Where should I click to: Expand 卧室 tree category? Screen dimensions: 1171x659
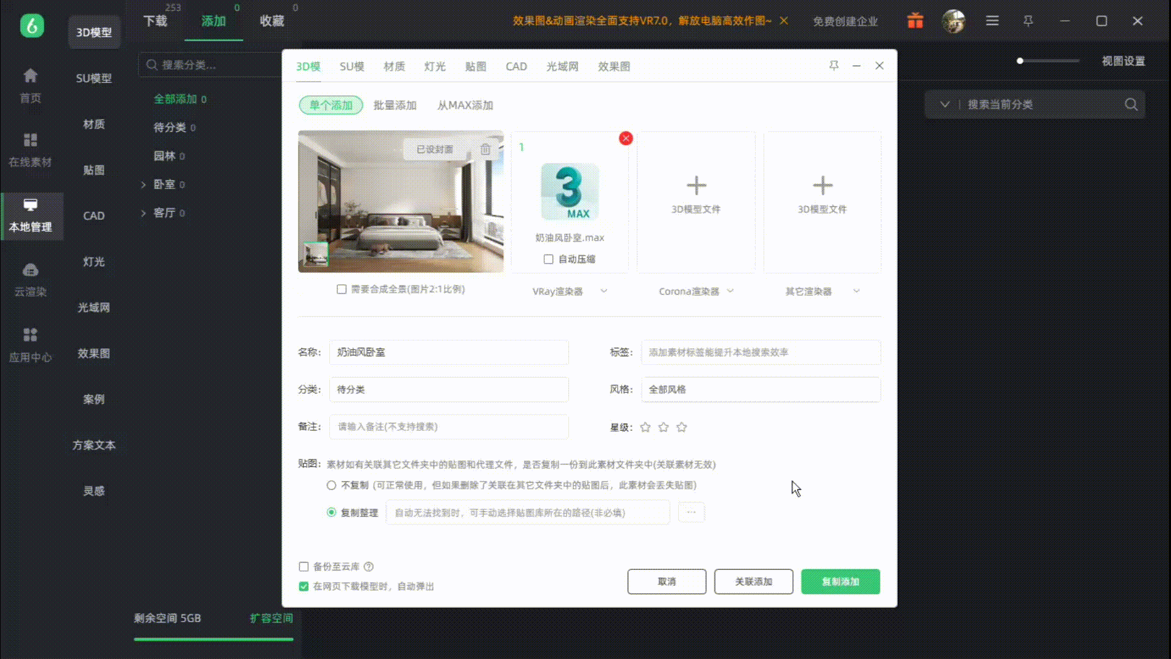click(143, 184)
